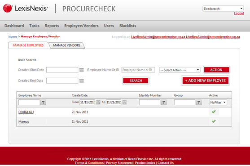
Task: Focus the Create Date To field
Action: click(x=114, y=102)
